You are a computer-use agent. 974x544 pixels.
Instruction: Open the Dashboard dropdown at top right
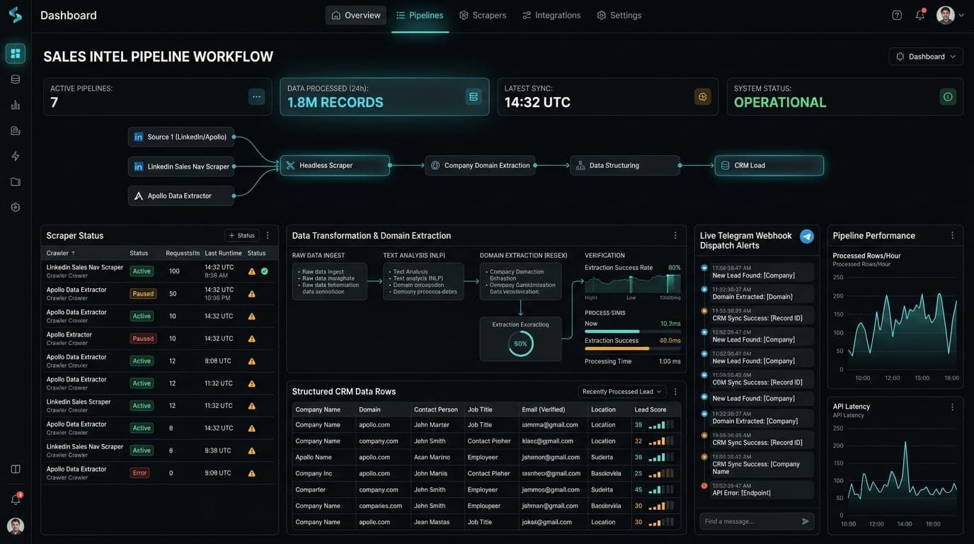coord(926,57)
